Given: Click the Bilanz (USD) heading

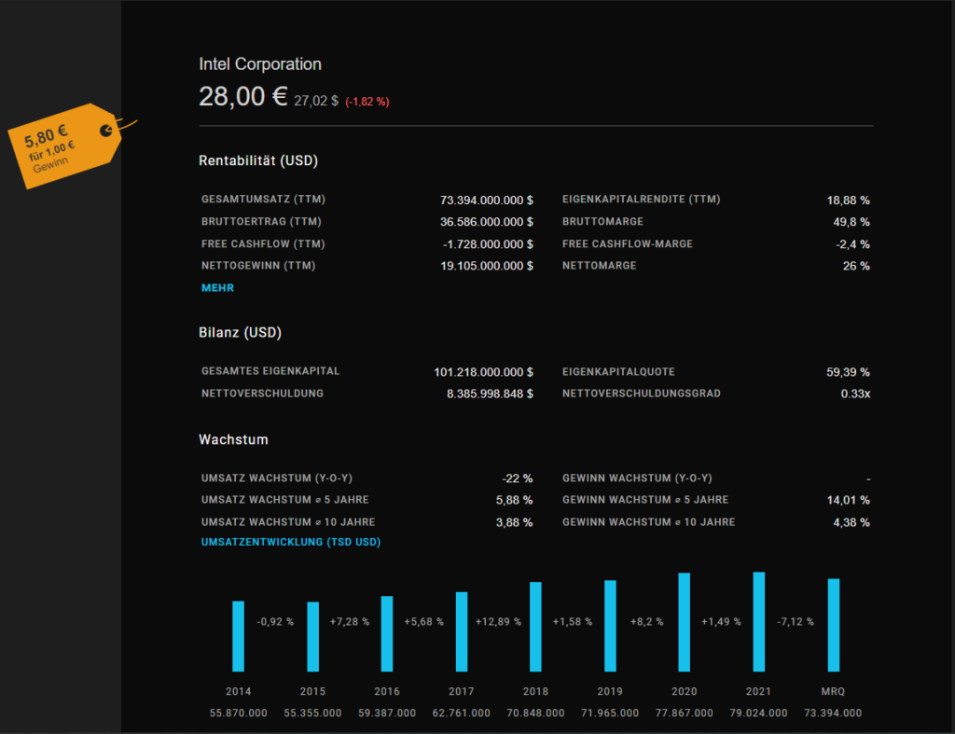Looking at the screenshot, I should pyautogui.click(x=240, y=333).
